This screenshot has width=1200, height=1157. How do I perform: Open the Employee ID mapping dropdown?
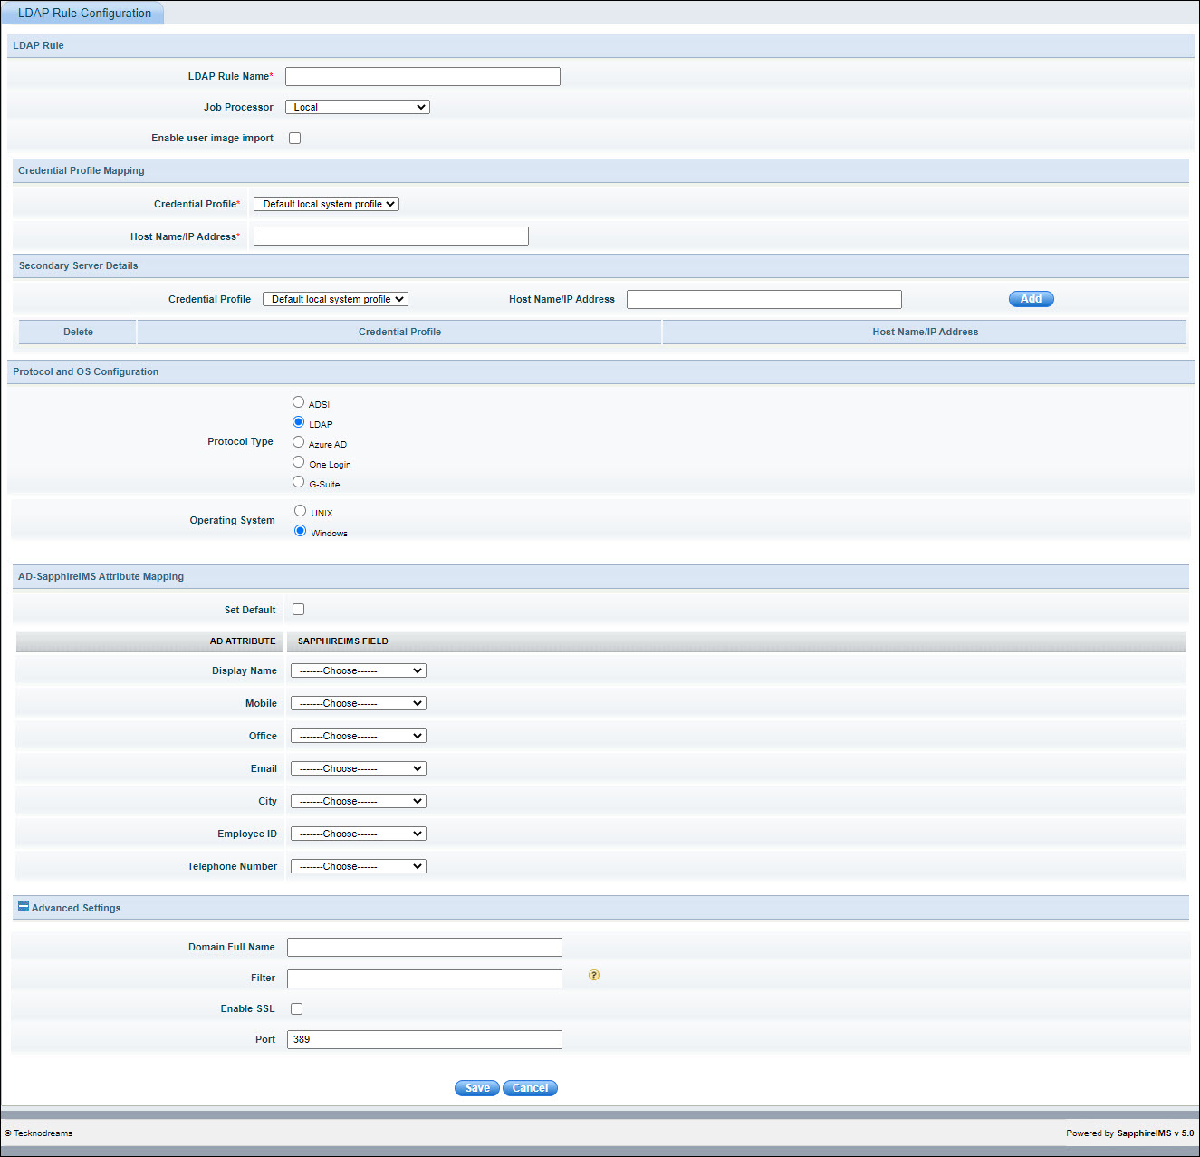[358, 834]
